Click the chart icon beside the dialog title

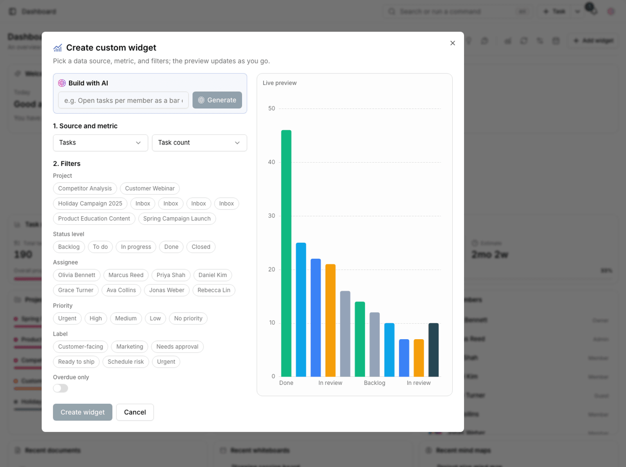pos(58,48)
